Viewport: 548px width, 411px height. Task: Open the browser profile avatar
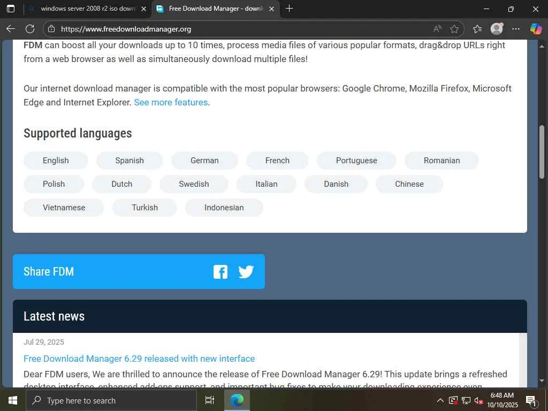[x=497, y=29]
